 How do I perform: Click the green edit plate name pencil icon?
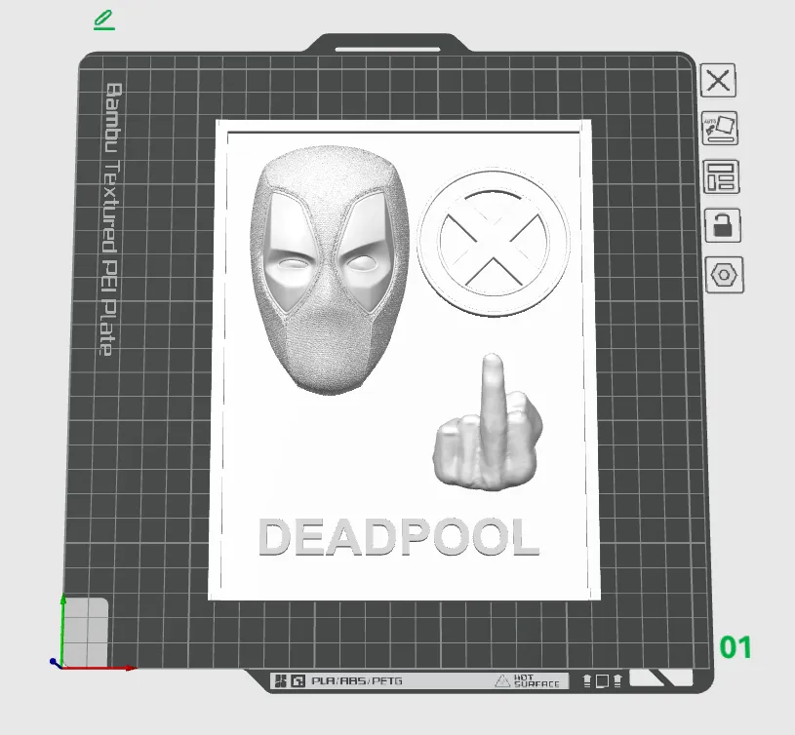click(104, 19)
